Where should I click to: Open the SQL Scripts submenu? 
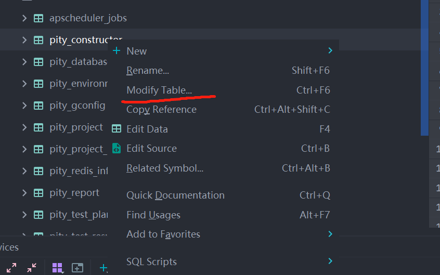click(151, 261)
